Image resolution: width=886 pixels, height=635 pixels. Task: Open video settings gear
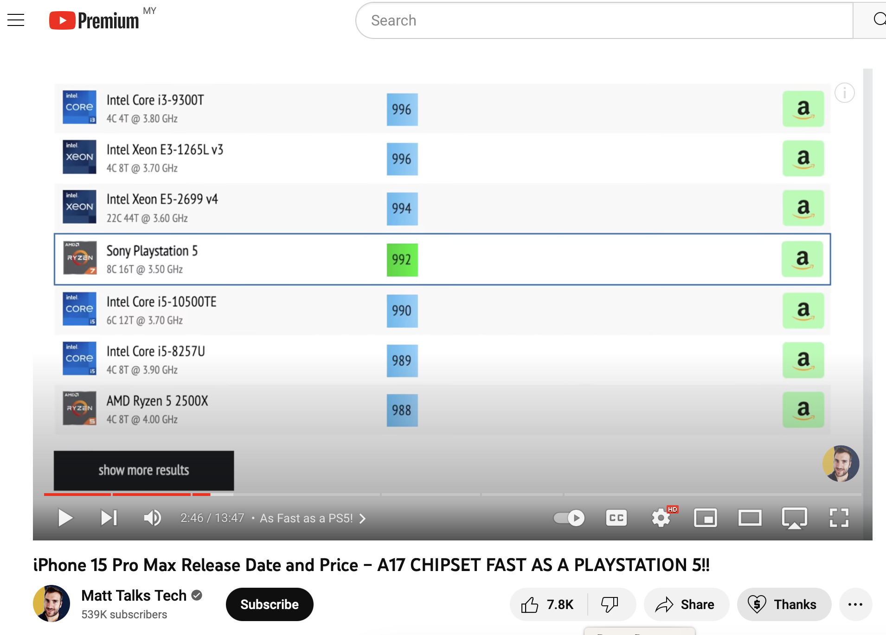(661, 518)
